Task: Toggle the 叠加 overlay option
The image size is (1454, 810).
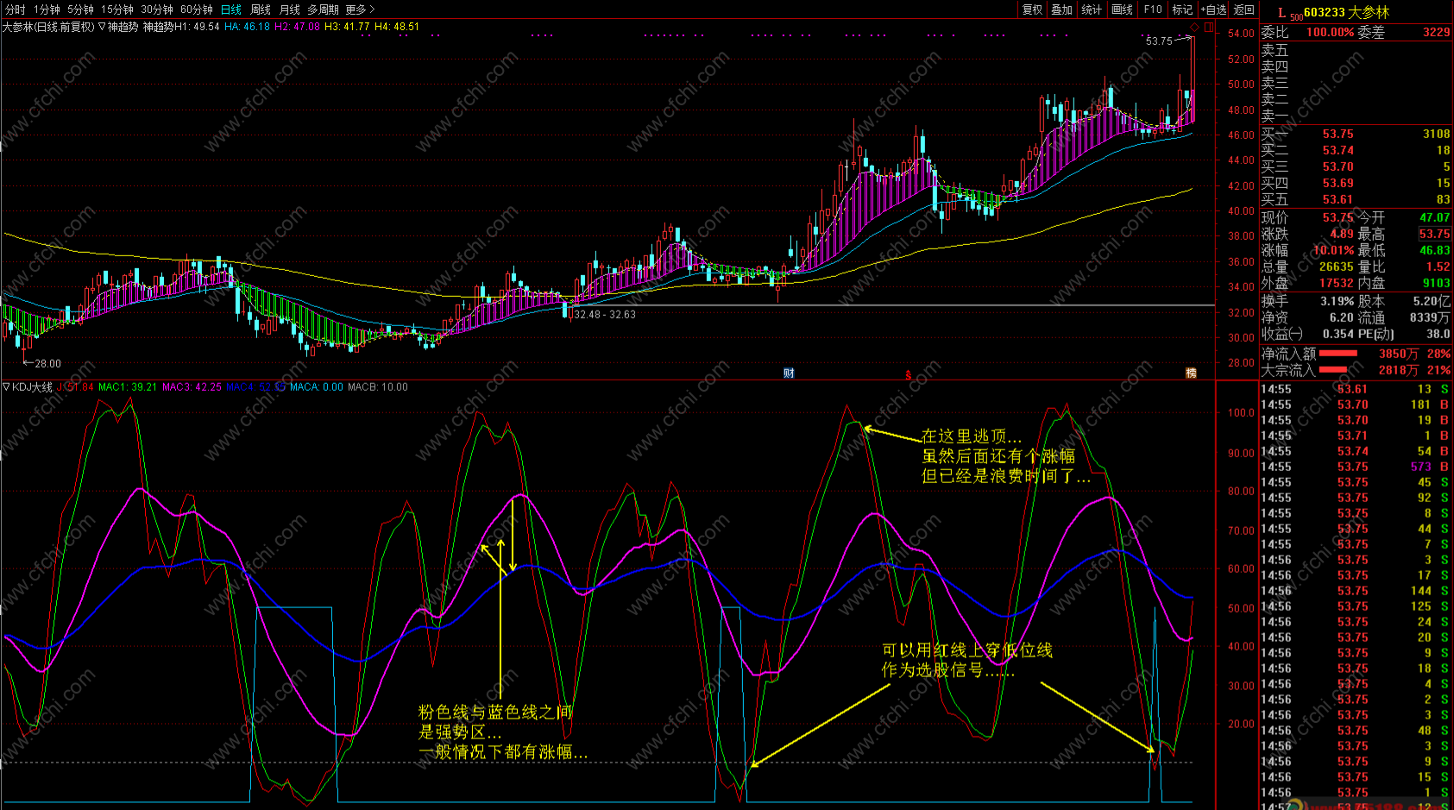Action: click(1061, 9)
